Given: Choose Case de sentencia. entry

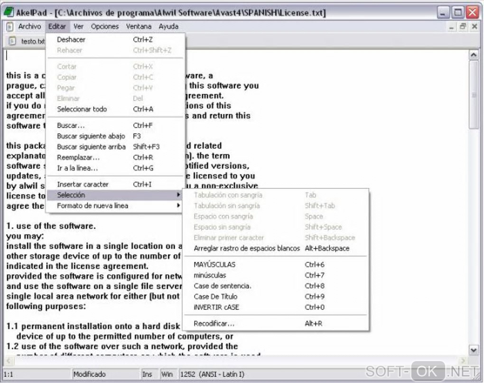Looking at the screenshot, I should (276, 286).
